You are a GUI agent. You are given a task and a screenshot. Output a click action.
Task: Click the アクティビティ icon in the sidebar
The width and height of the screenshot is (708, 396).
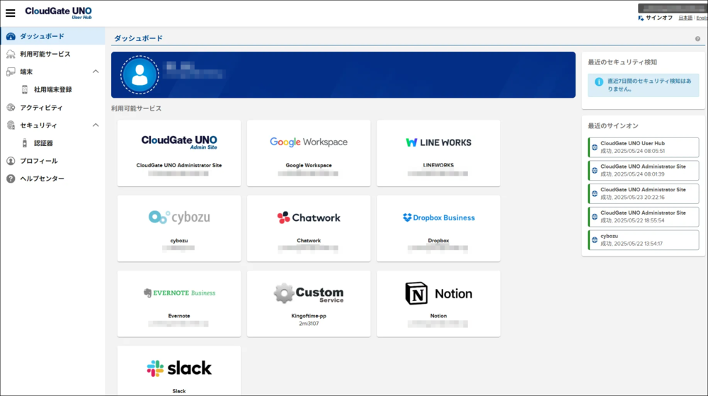click(11, 108)
